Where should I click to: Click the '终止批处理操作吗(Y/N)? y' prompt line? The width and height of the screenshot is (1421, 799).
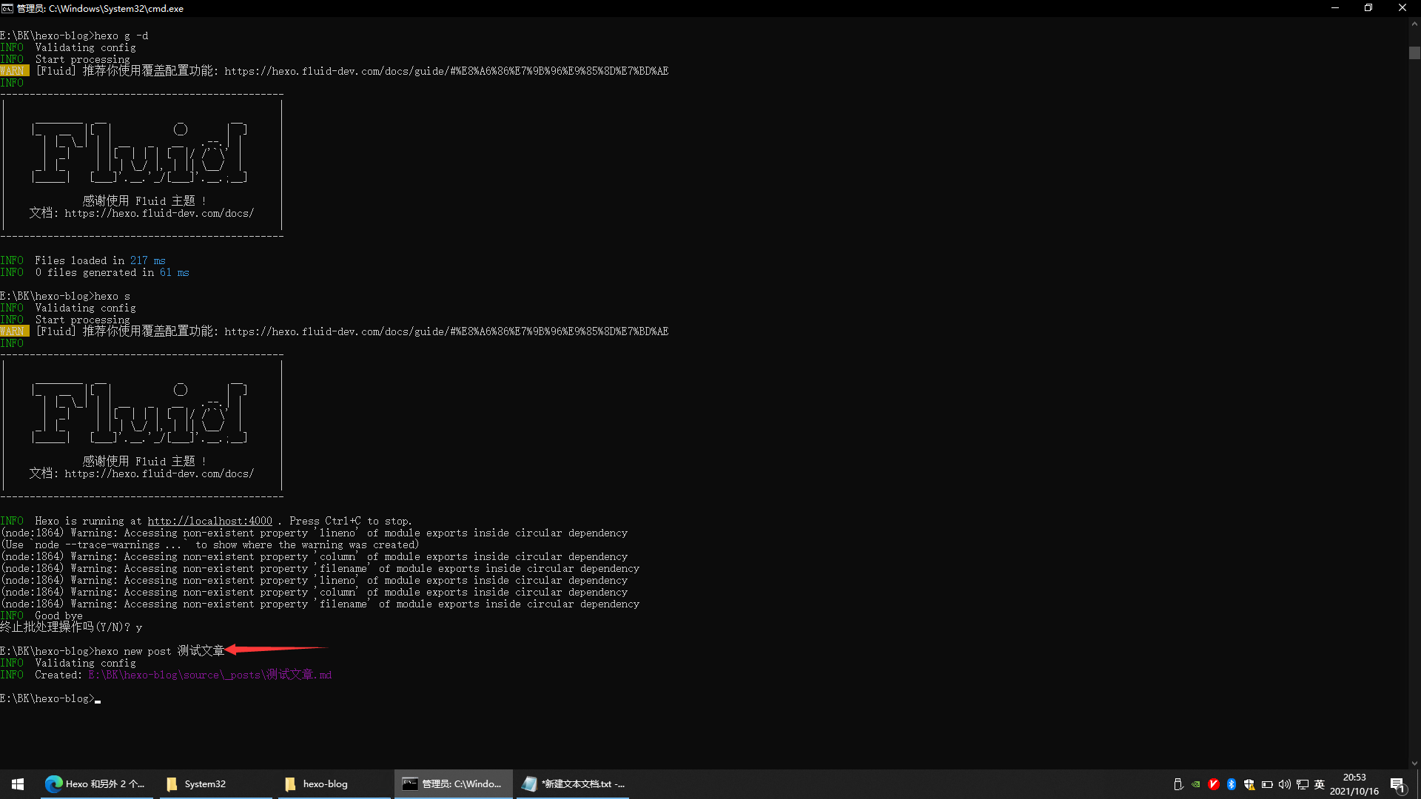coord(71,627)
